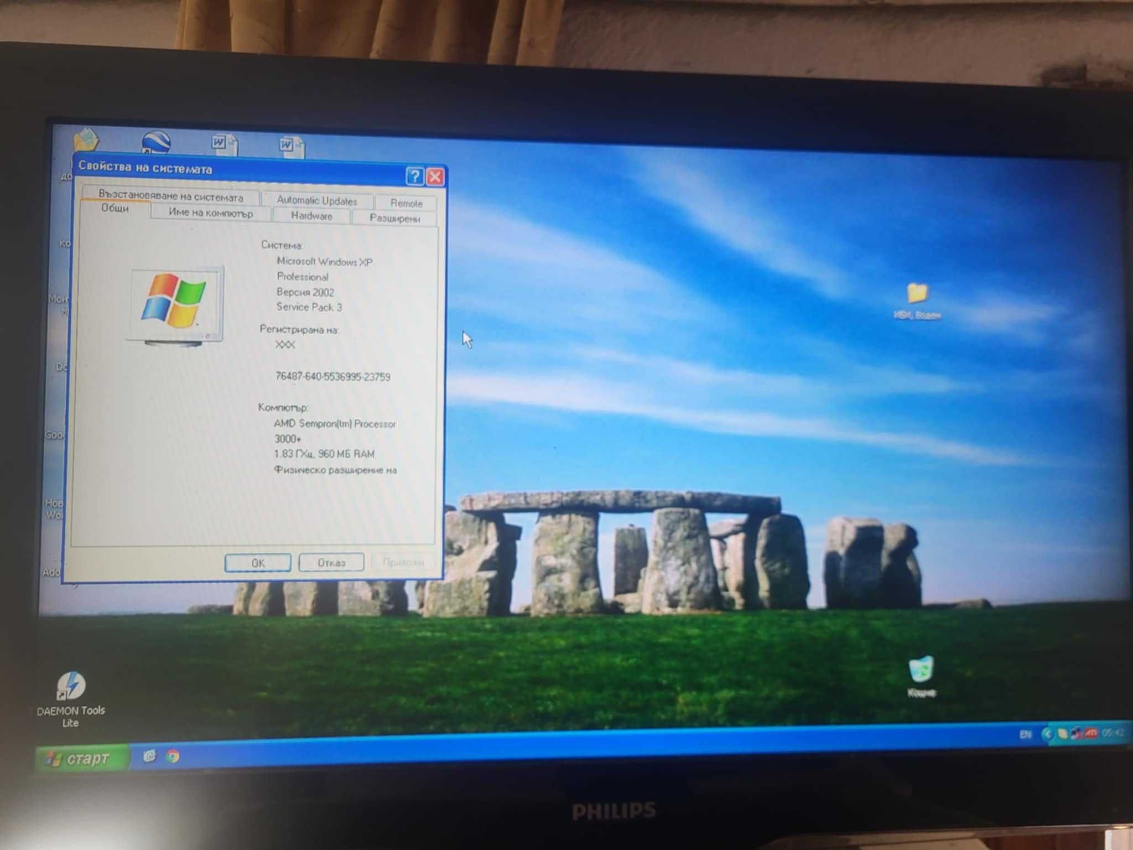This screenshot has height=850, width=1133.
Task: Click the tray icon left of the ATI icon
Action: point(1076,734)
